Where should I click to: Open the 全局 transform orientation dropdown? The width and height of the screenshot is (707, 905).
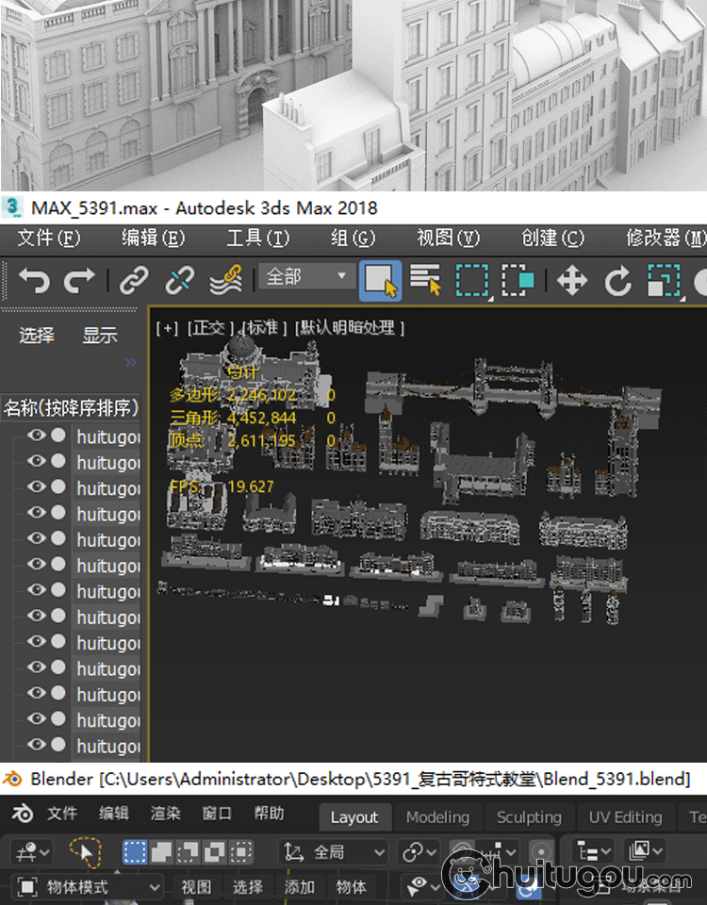point(334,852)
